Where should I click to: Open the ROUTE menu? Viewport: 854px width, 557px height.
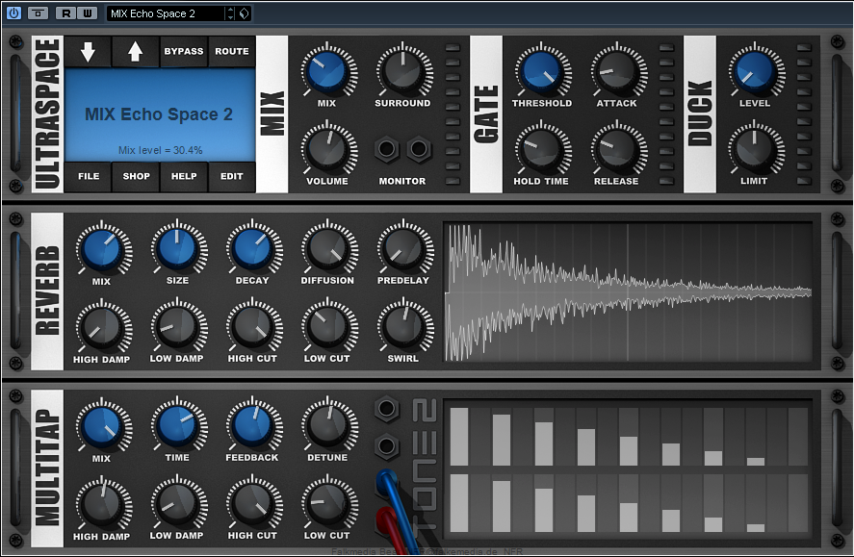tap(231, 52)
